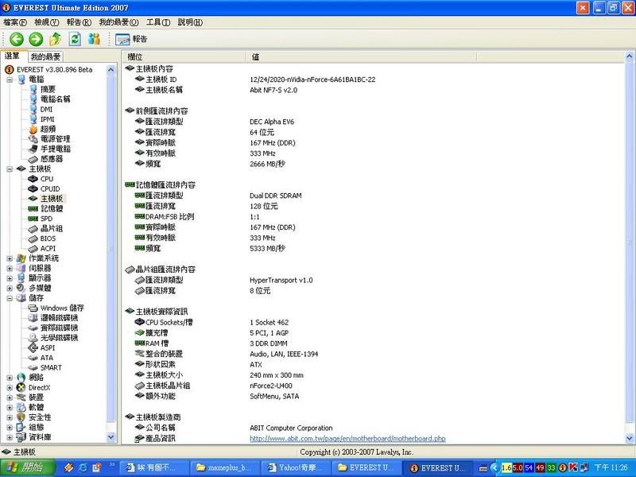Open the 超頻 overclock flame item

tap(48, 129)
